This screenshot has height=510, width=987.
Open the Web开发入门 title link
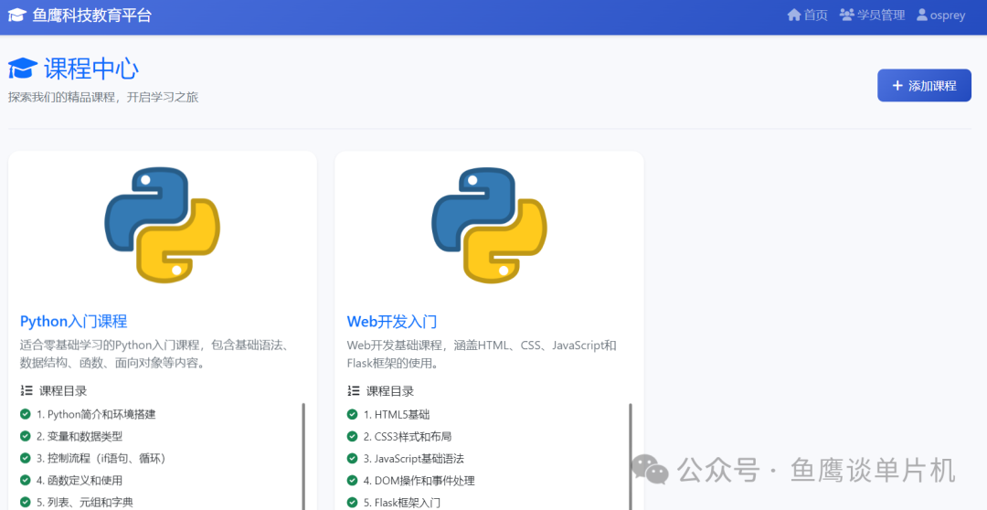click(x=391, y=322)
